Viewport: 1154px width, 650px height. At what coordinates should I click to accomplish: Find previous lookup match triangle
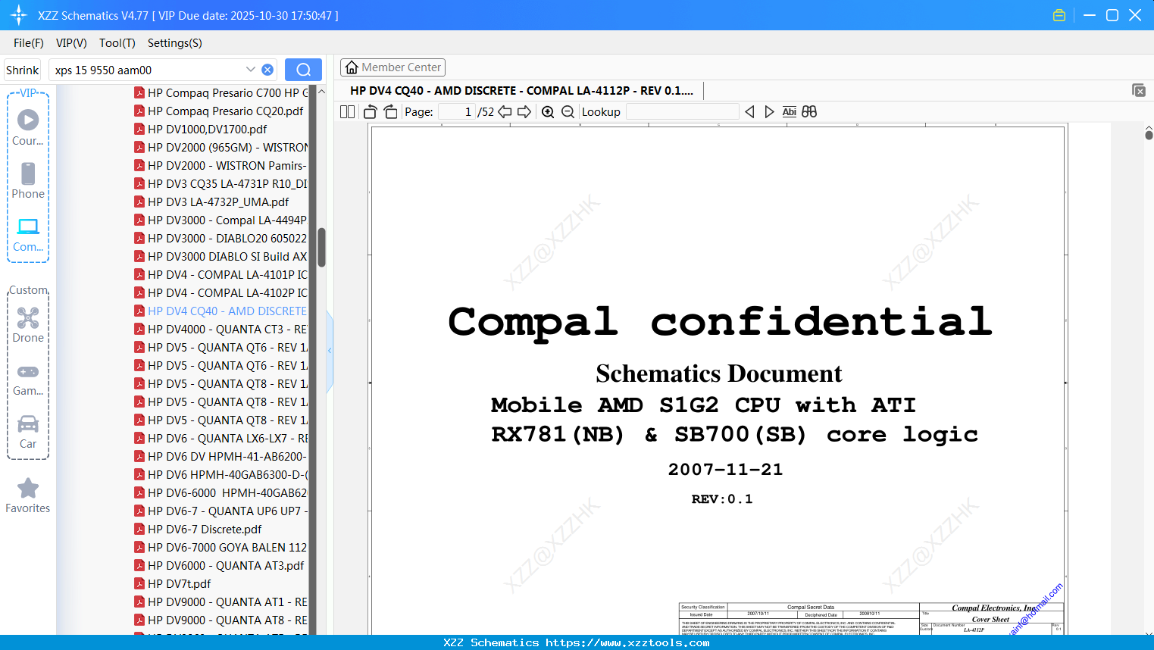(749, 112)
